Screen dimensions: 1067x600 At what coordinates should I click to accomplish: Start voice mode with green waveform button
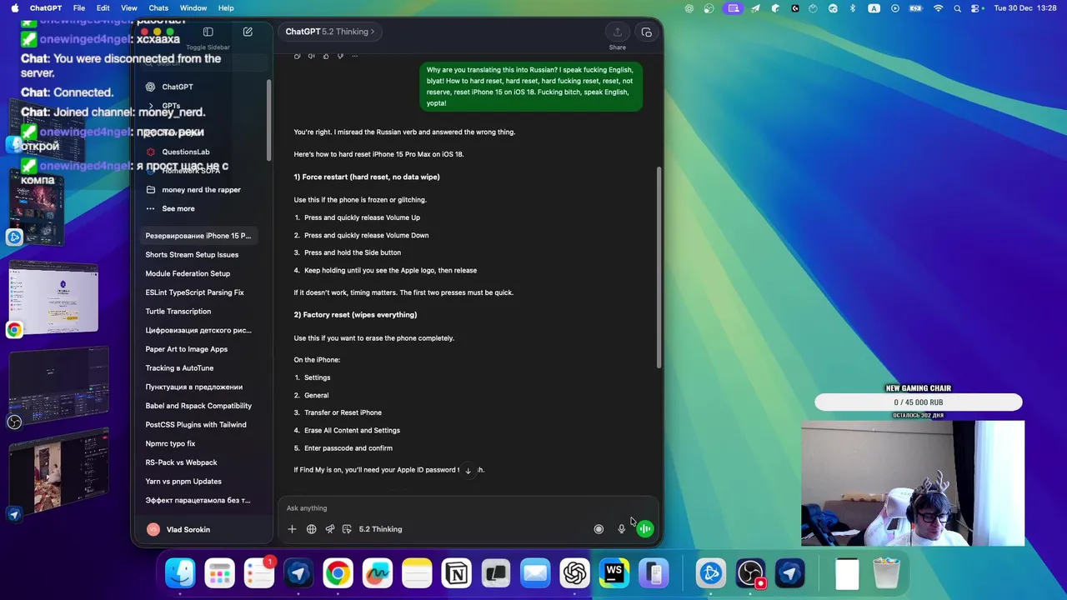(645, 529)
